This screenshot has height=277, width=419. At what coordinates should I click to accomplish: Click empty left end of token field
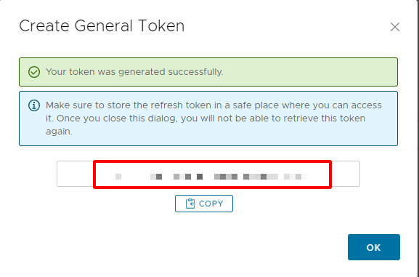[x=75, y=174]
